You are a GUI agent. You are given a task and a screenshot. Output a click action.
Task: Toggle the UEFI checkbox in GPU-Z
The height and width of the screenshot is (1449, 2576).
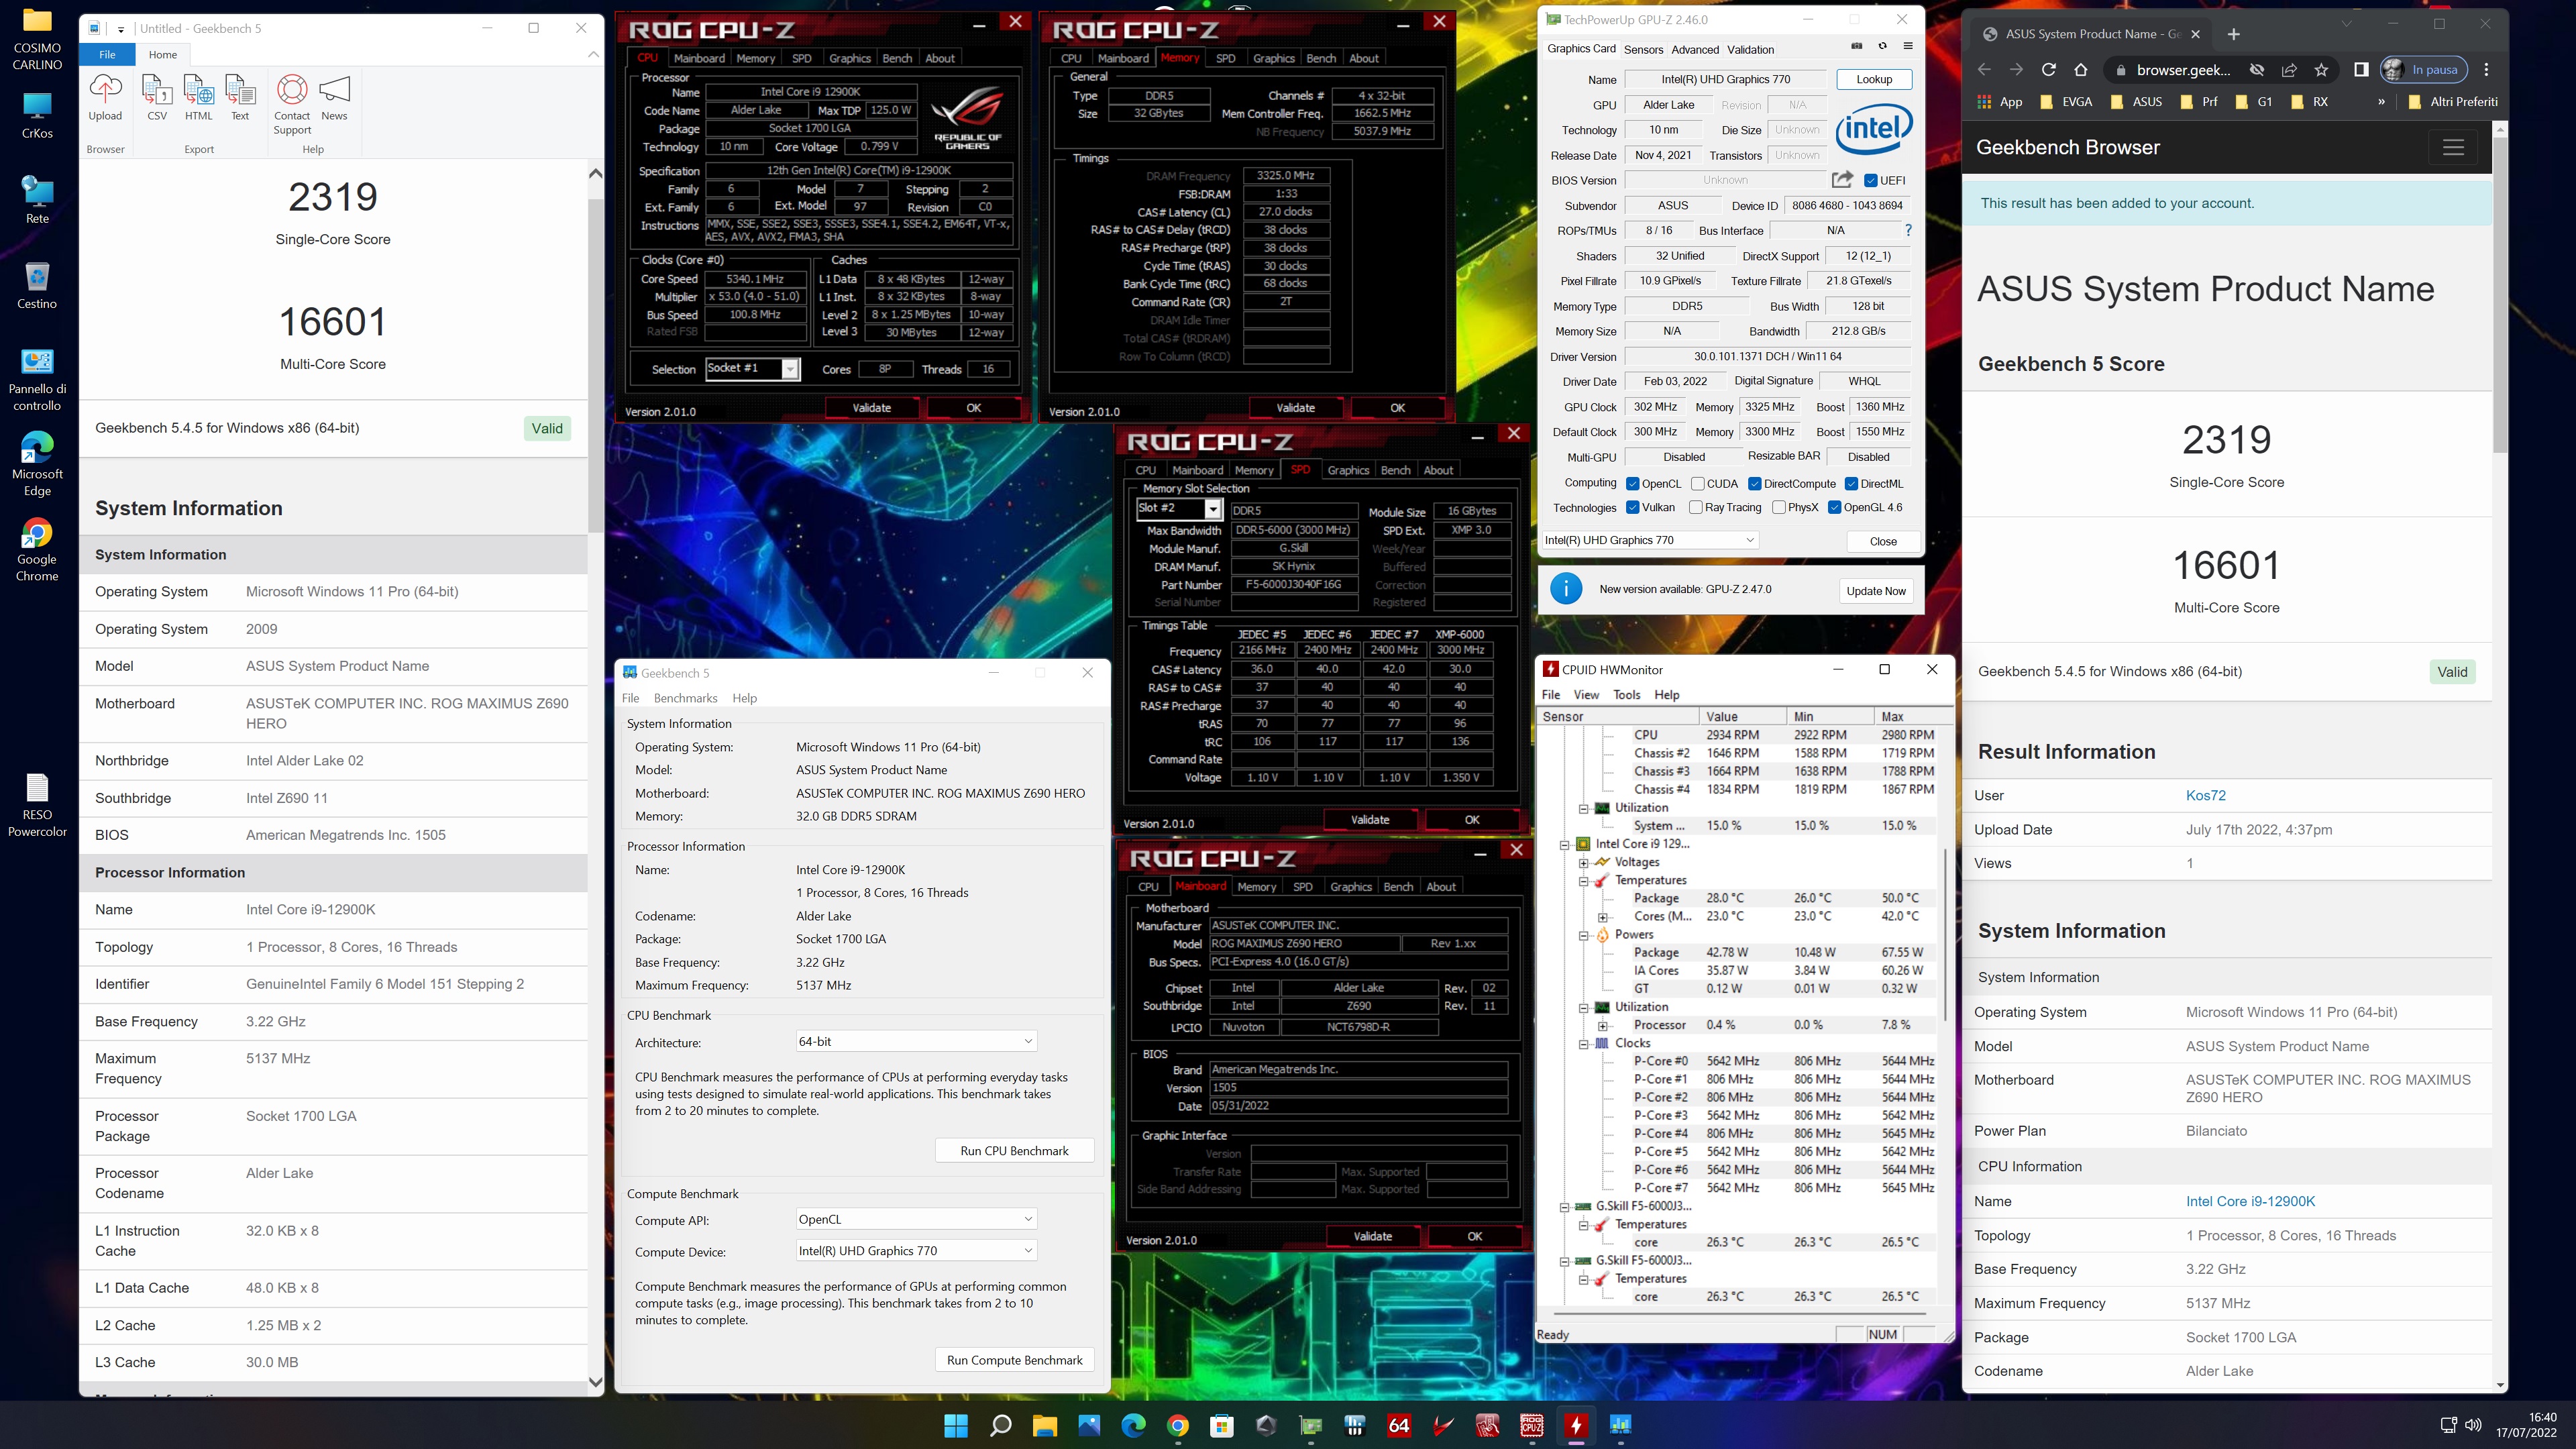(1871, 181)
